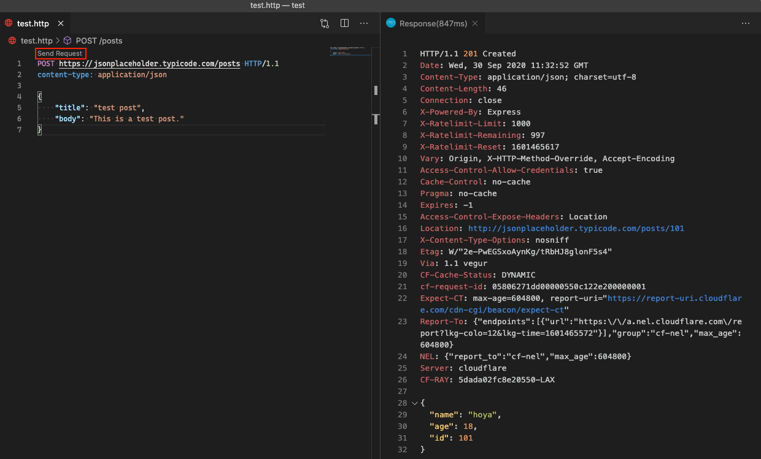Viewport: 761px width, 459px height.
Task: Click the "age": 18 response field
Action: point(453,426)
